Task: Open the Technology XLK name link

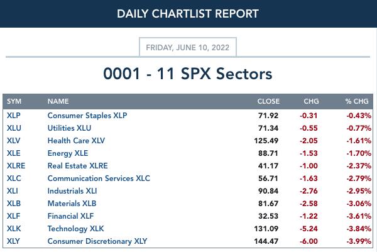Action: (76, 229)
